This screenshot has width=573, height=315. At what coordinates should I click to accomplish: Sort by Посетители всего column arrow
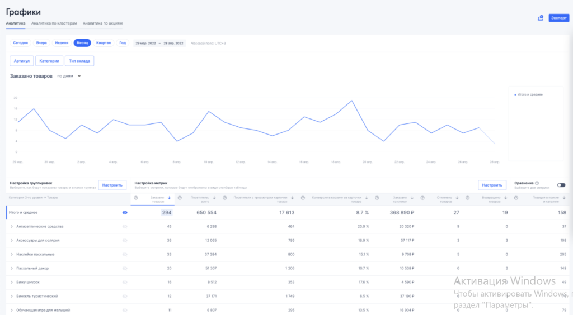click(x=214, y=198)
